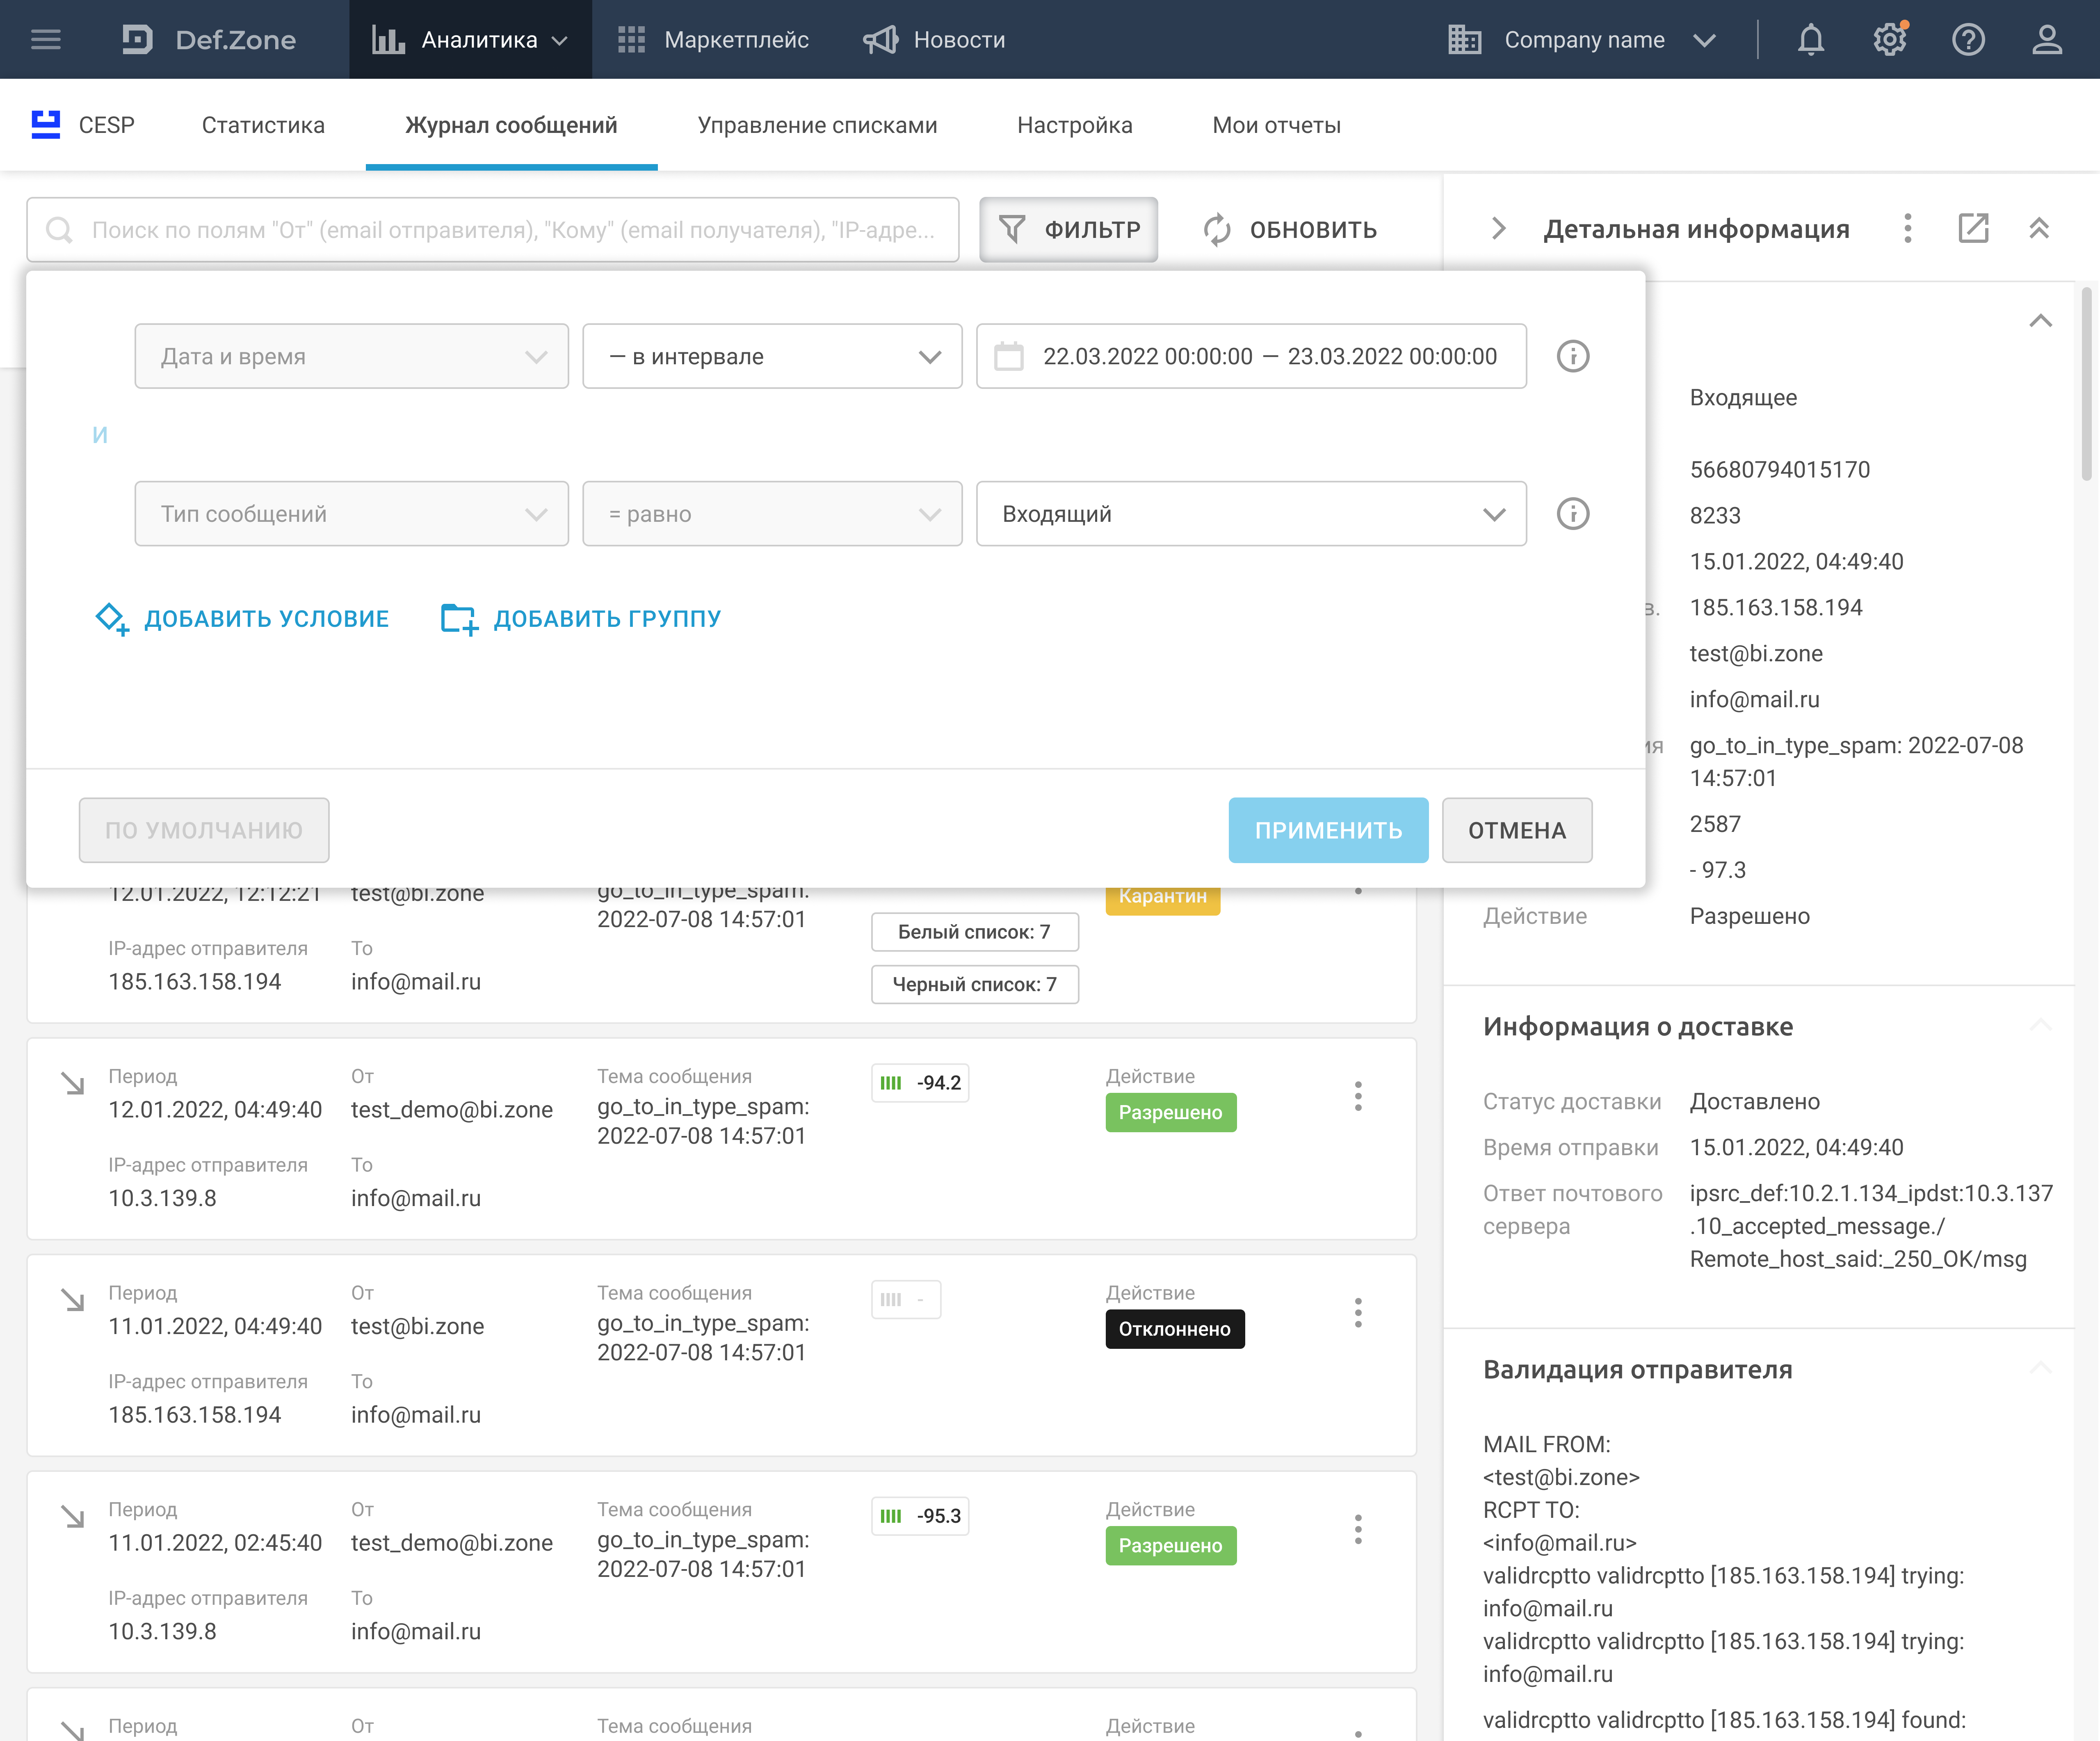Switch to the Статистика tab
This screenshot has width=2100, height=1741.
[263, 125]
